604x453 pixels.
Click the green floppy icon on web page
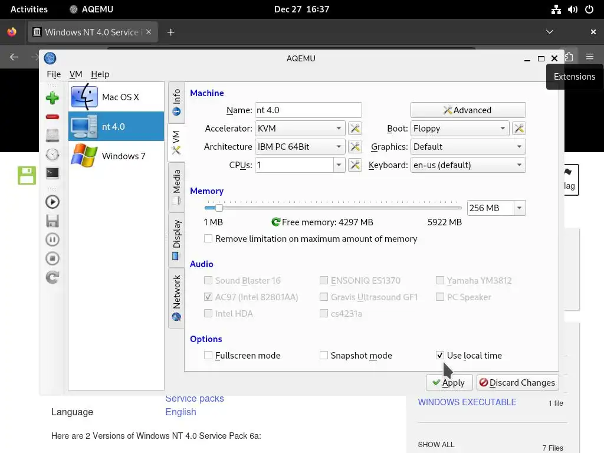pos(27,175)
